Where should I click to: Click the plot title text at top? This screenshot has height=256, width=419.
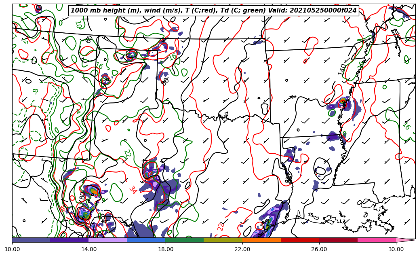[x=214, y=11]
